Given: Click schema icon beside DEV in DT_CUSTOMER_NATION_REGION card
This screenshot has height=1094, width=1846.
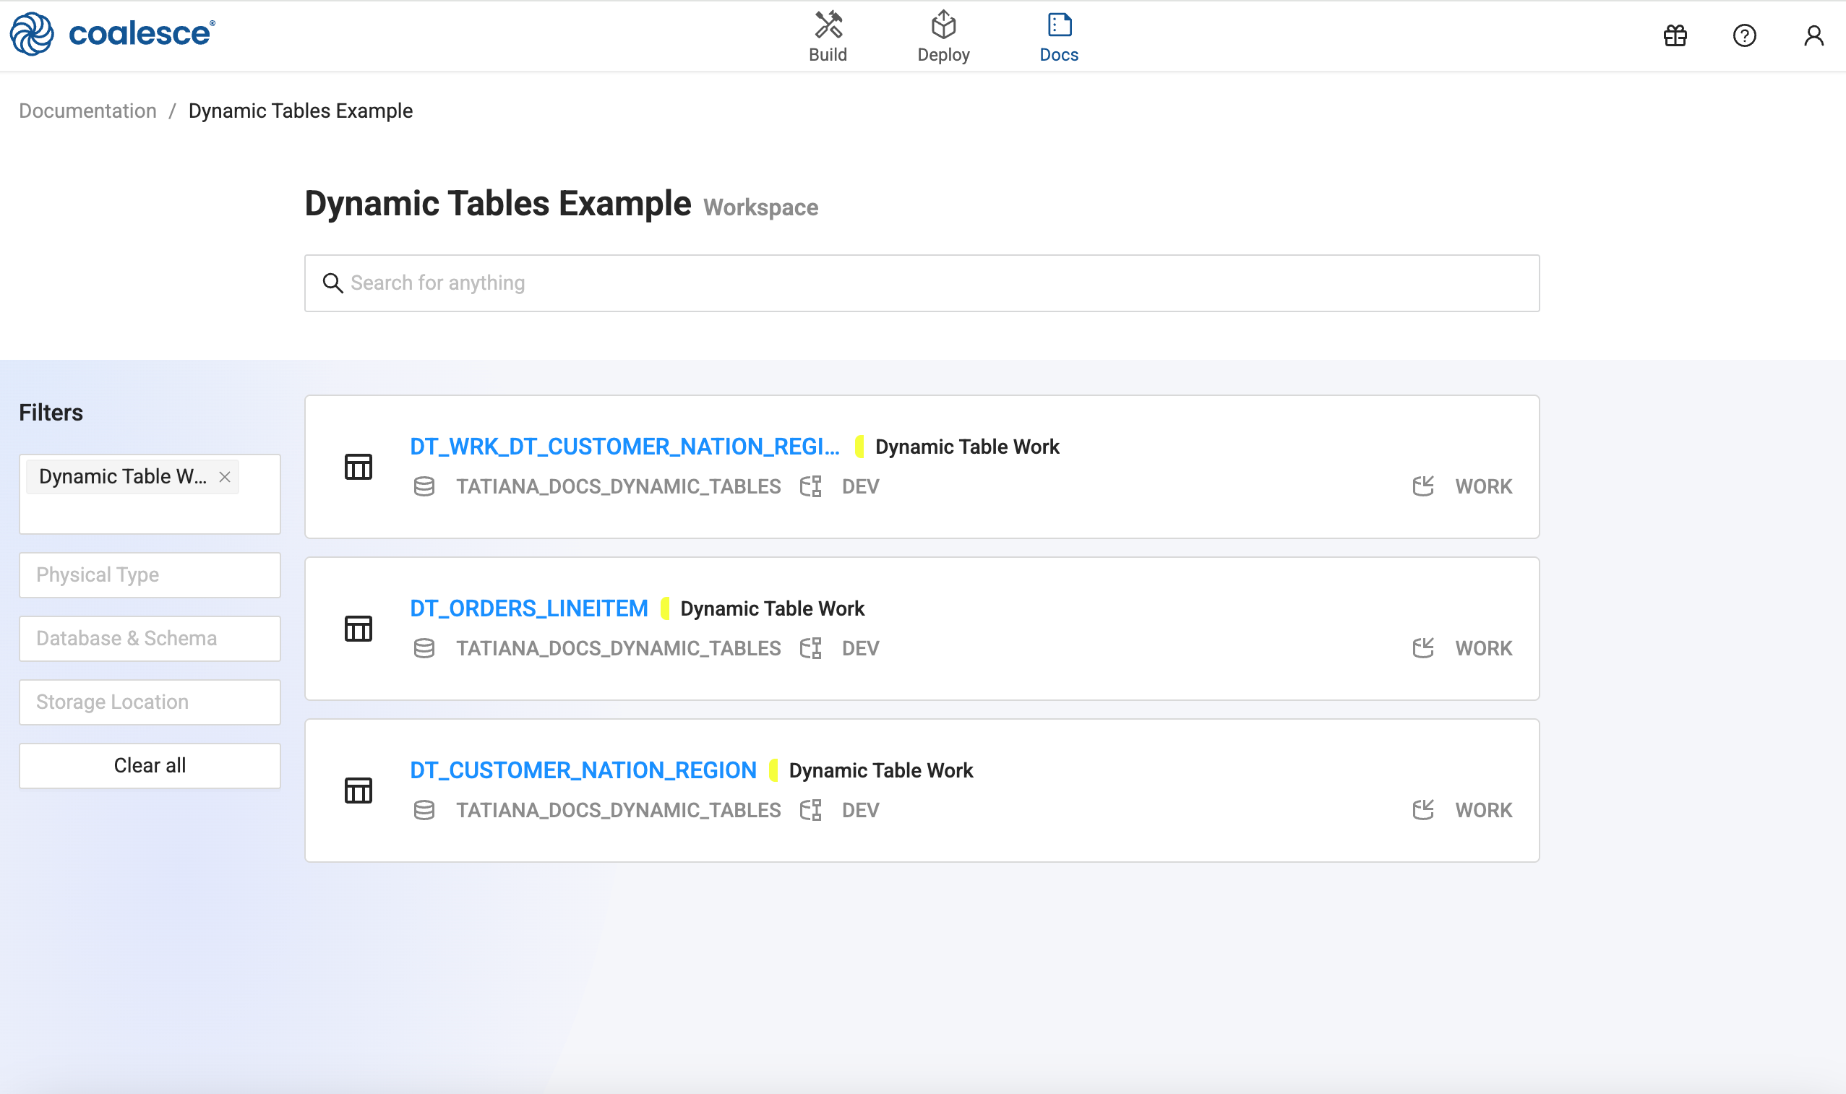Looking at the screenshot, I should click(811, 810).
